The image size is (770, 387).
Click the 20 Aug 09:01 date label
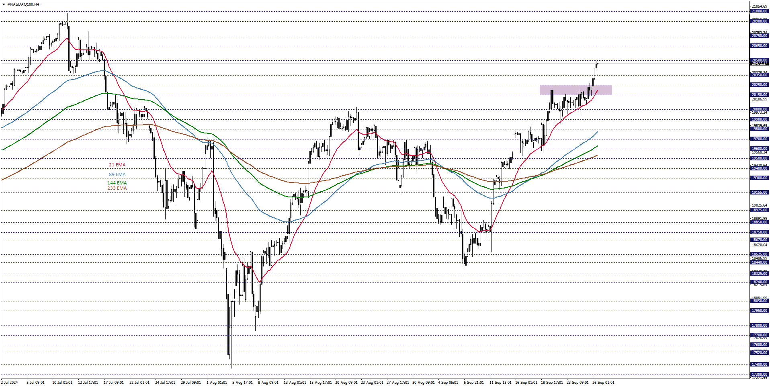pyautogui.click(x=346, y=383)
